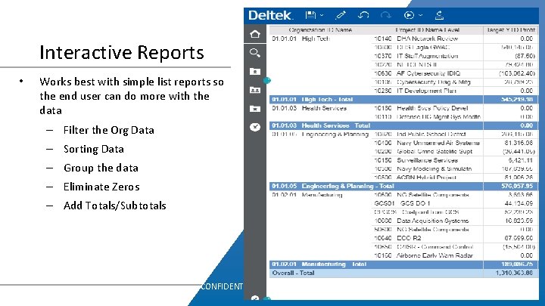545x306 pixels.
Task: Click the Share export icon
Action: 439,15
